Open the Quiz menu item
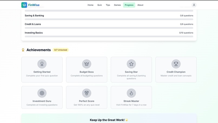 pos(100,5)
